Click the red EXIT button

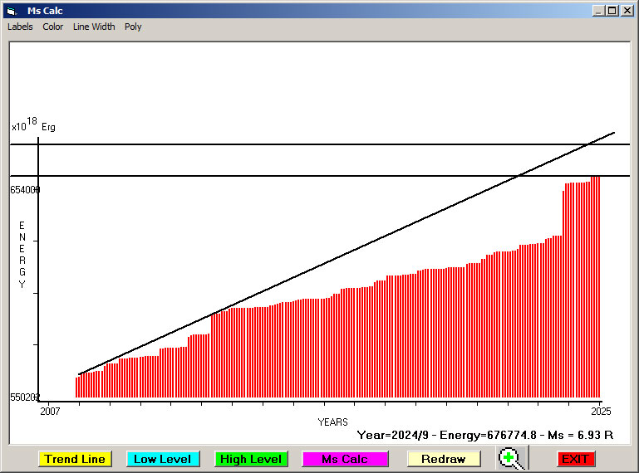[x=576, y=459]
